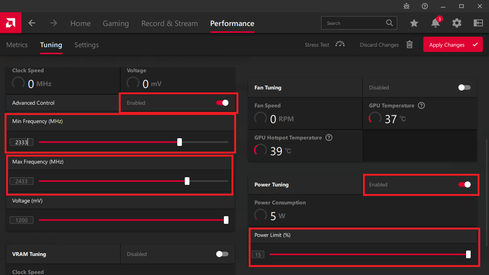Click the vertical scrollbar thumb

pos(487,193)
